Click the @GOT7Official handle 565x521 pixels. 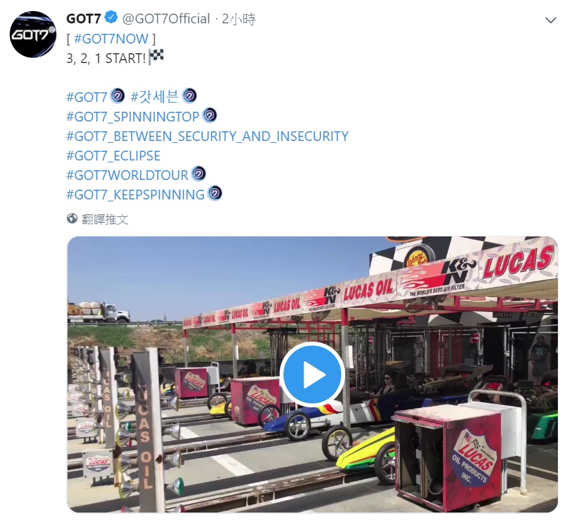[167, 19]
